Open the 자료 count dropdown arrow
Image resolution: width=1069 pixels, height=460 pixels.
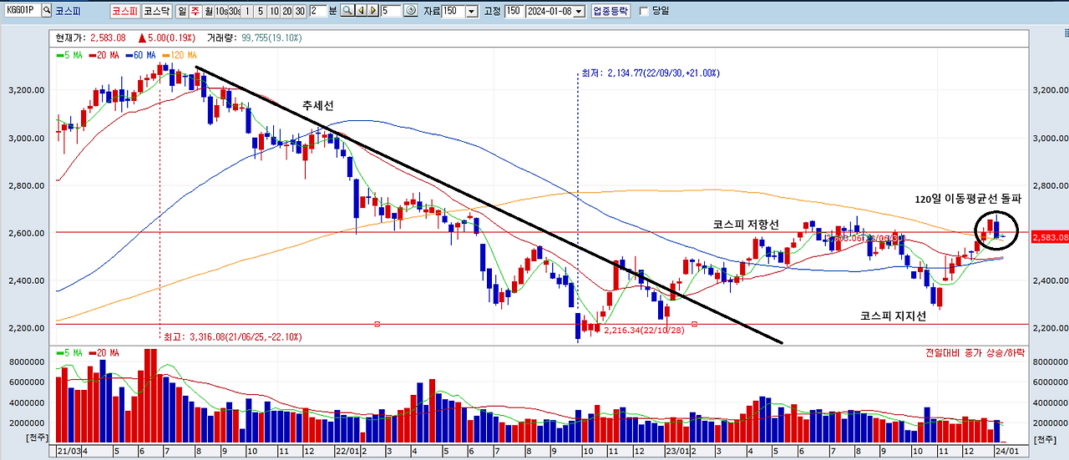[x=471, y=11]
